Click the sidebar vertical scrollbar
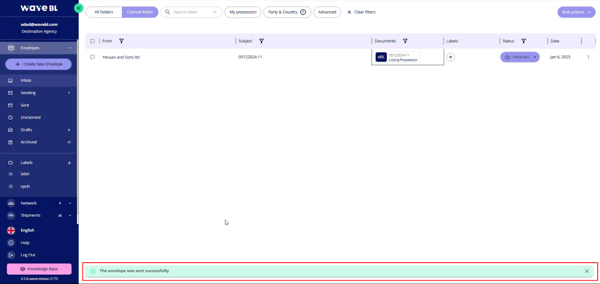This screenshot has height=284, width=600. [x=78, y=132]
